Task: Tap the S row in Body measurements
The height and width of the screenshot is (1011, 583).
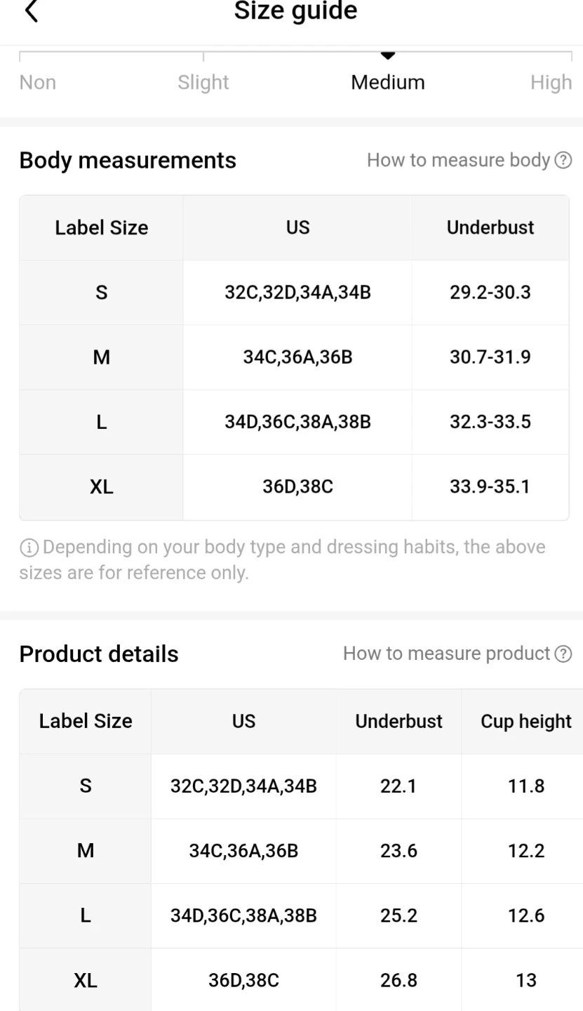Action: [102, 292]
